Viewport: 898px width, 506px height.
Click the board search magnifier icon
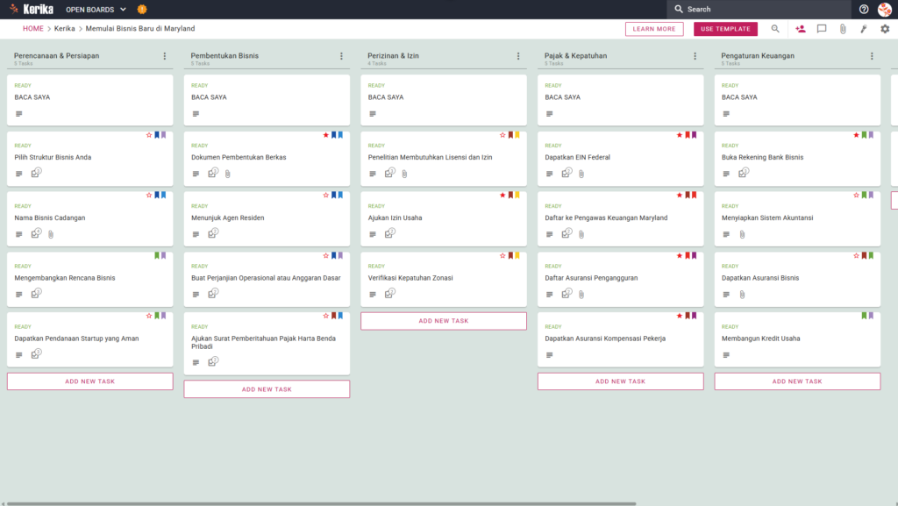(x=775, y=29)
